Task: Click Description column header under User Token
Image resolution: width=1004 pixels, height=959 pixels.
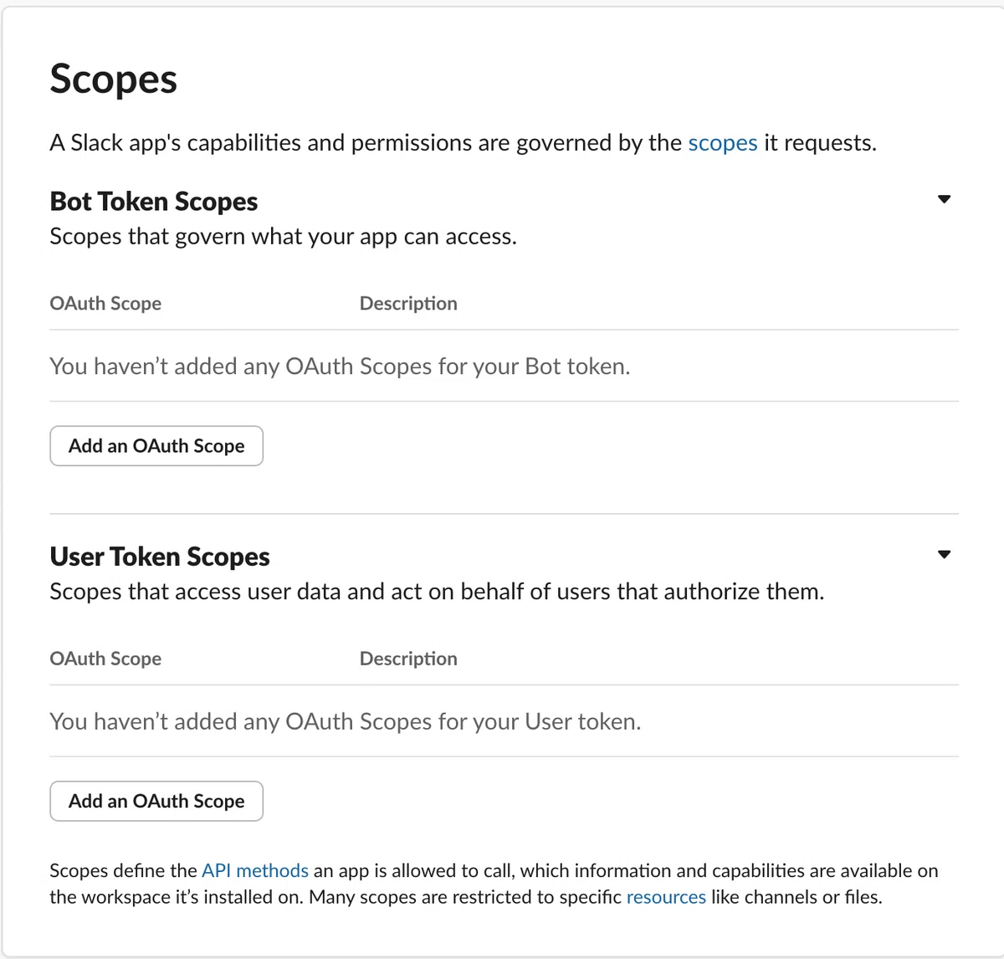Action: [x=408, y=659]
